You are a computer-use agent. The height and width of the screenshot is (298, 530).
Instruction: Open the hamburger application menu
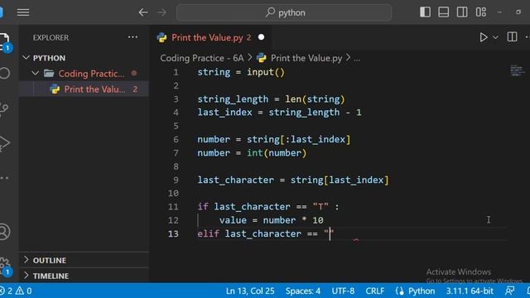click(x=23, y=12)
